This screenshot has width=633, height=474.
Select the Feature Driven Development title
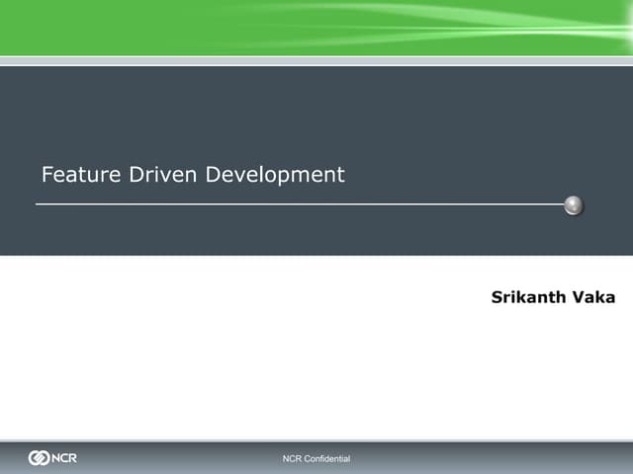coord(193,175)
